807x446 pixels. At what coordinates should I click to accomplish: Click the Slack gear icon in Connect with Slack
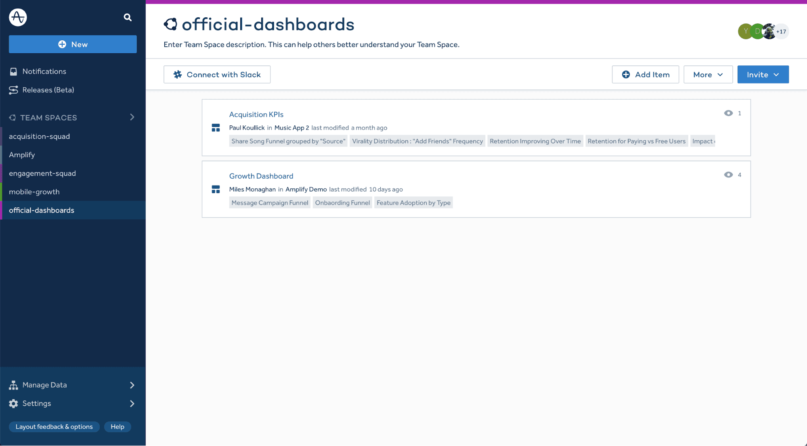178,74
